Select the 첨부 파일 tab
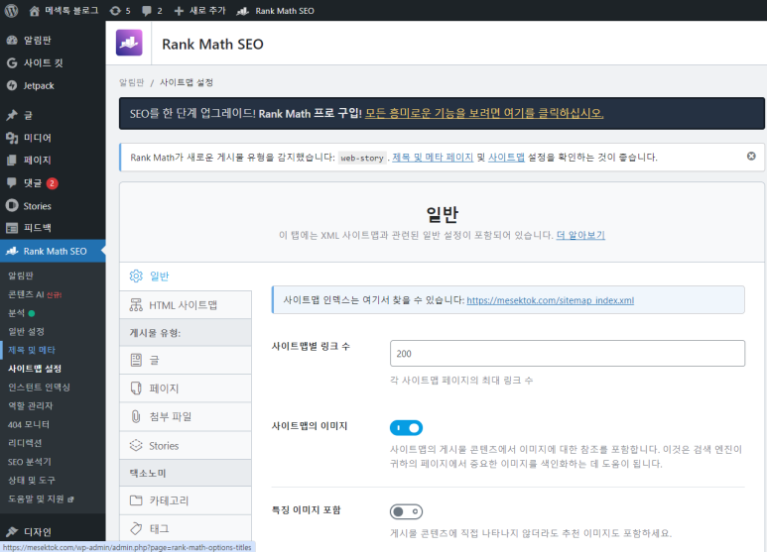Viewport: 767px width, 552px height. (186, 416)
